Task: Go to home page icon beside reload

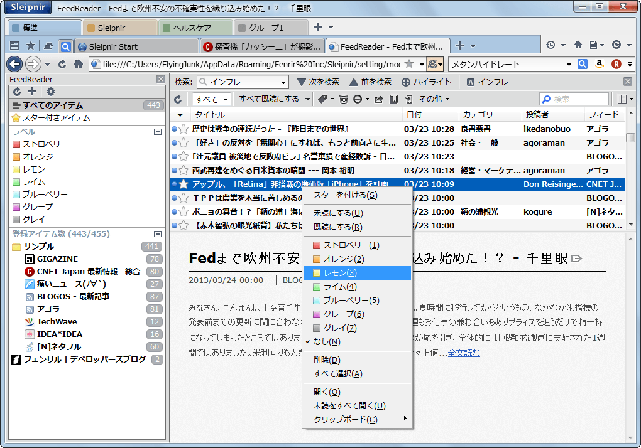Action: (x=79, y=64)
